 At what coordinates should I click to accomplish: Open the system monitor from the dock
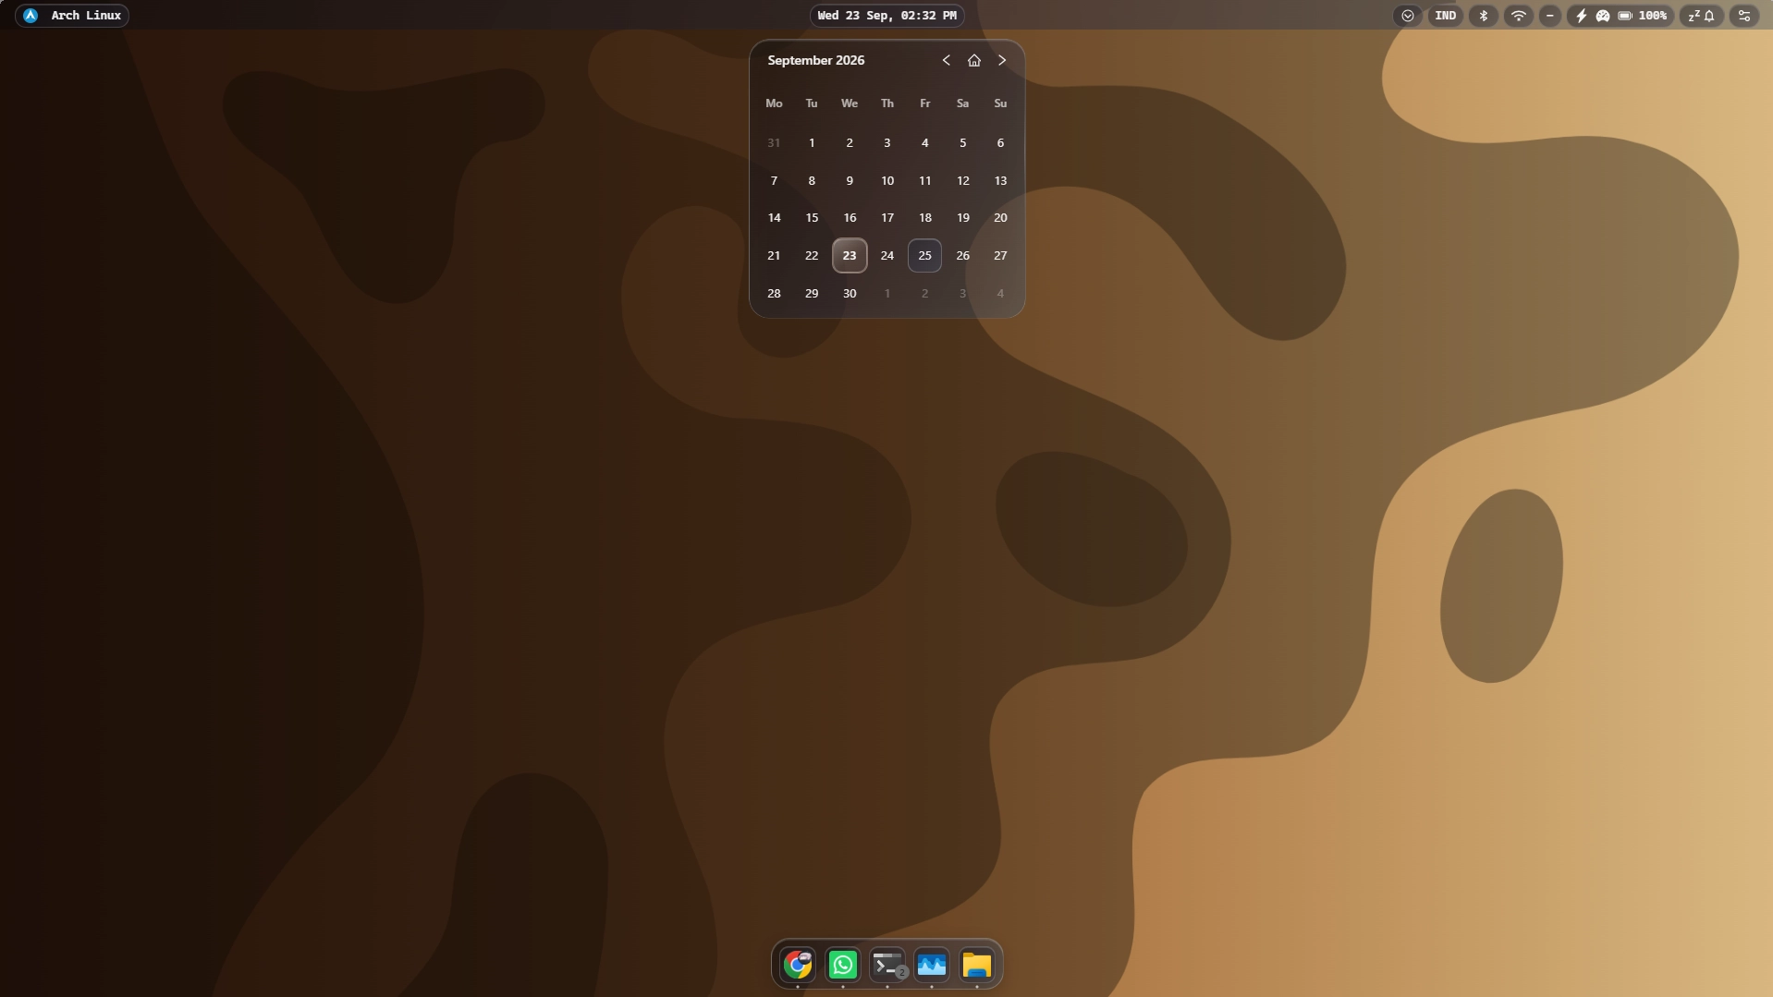pos(932,965)
